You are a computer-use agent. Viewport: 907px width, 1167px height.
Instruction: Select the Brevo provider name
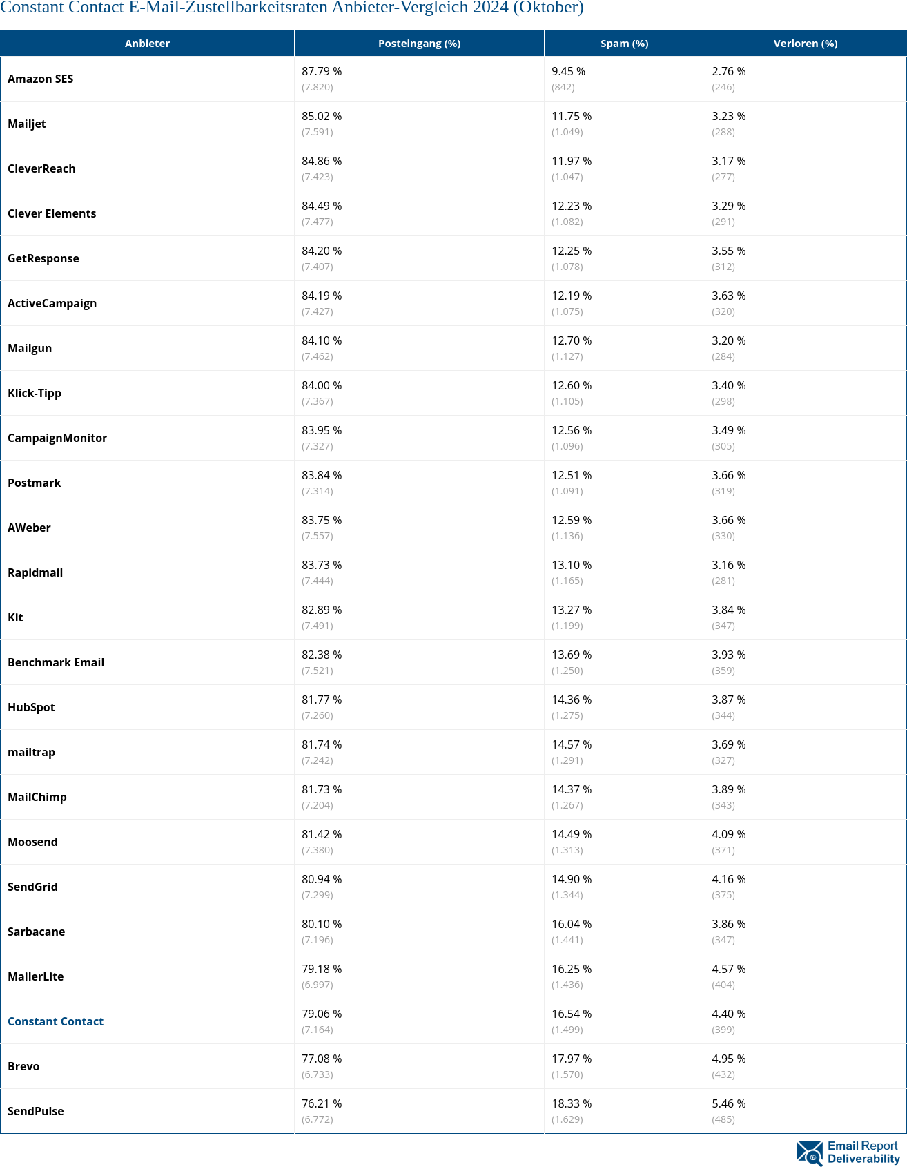click(x=23, y=1066)
